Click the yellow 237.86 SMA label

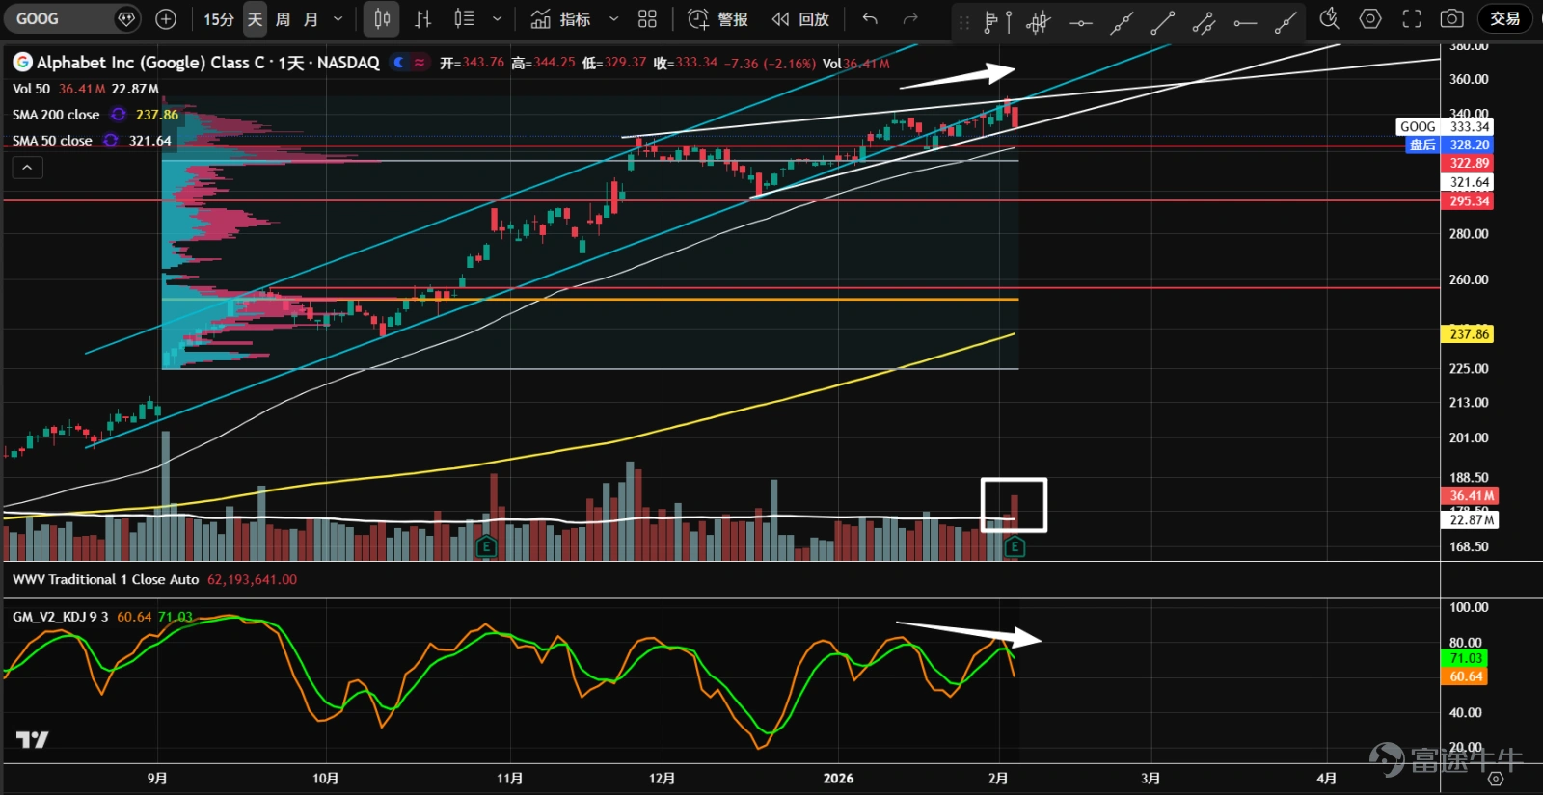[1469, 334]
